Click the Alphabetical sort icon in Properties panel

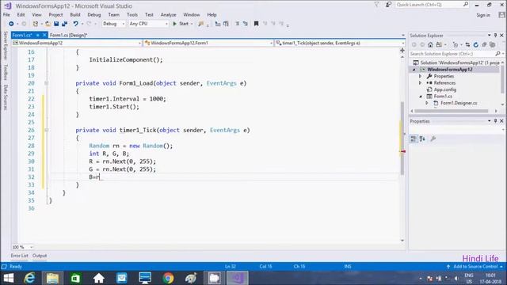click(422, 139)
